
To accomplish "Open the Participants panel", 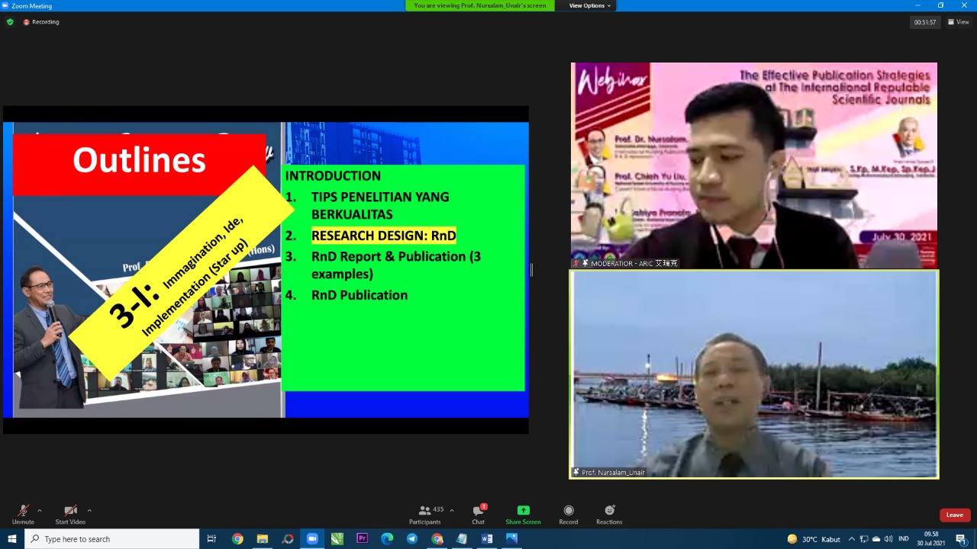I will click(425, 515).
